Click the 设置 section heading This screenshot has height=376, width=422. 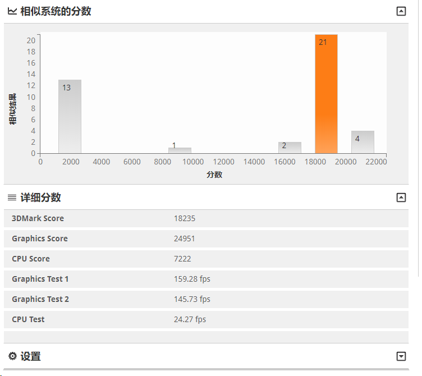[x=31, y=356]
